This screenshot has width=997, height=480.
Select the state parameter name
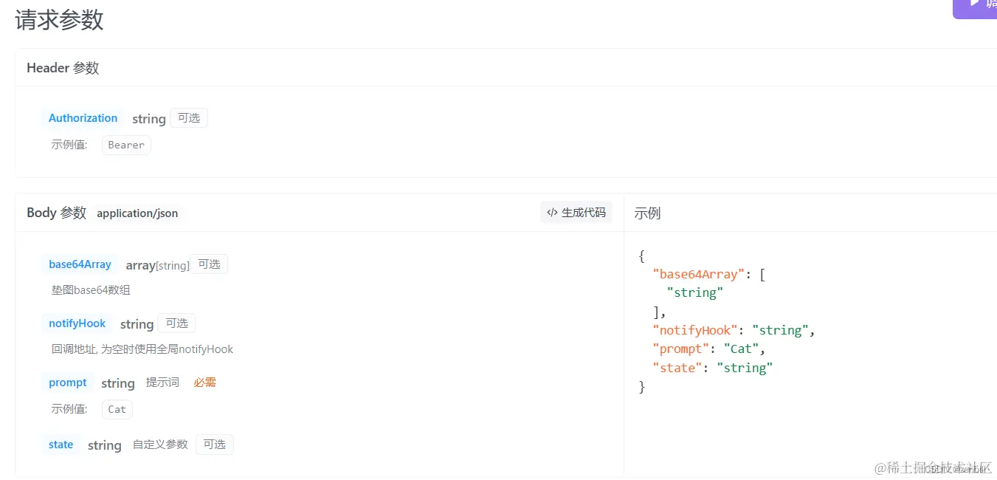click(61, 445)
